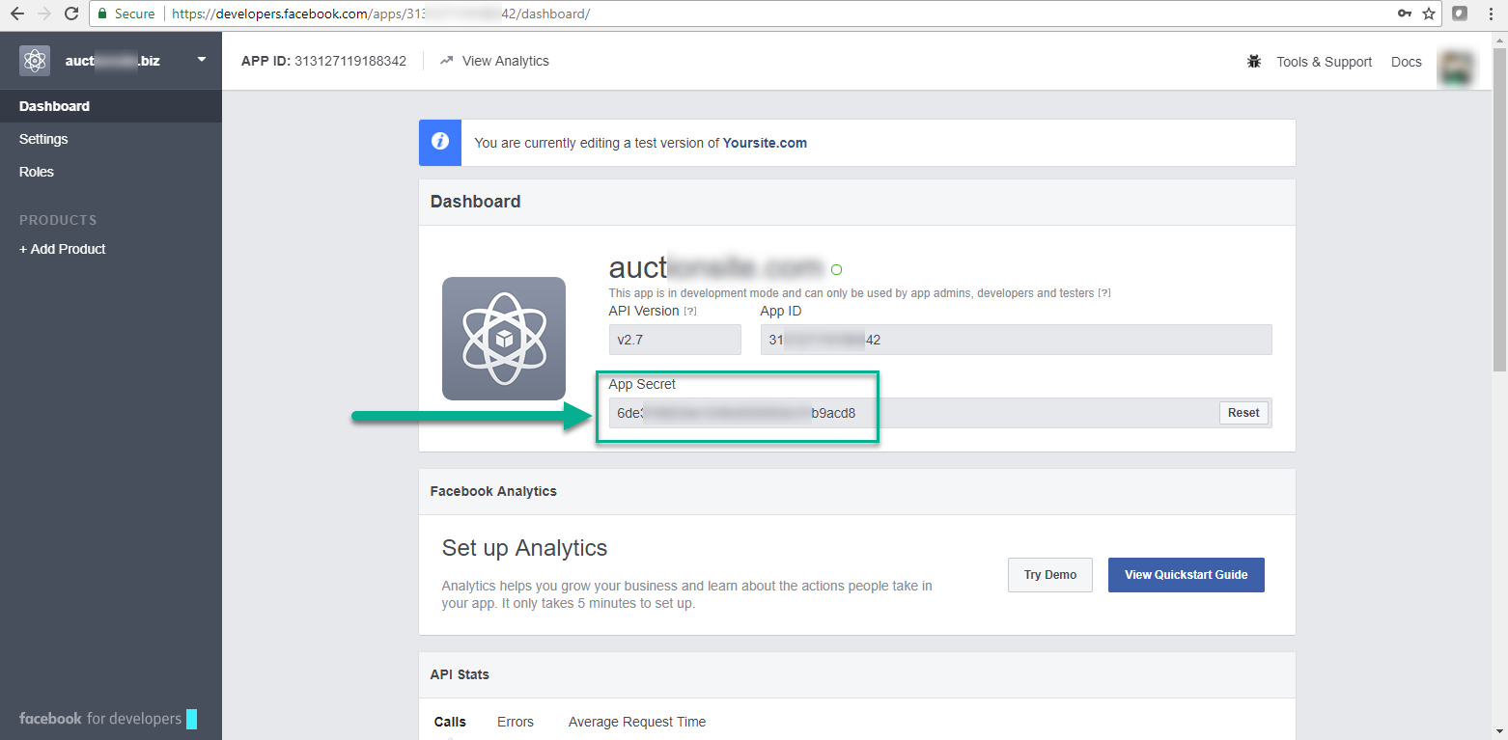Viewport: 1508px width, 740px height.
Task: Open help tooltip next to development mode text
Action: pos(1104,293)
